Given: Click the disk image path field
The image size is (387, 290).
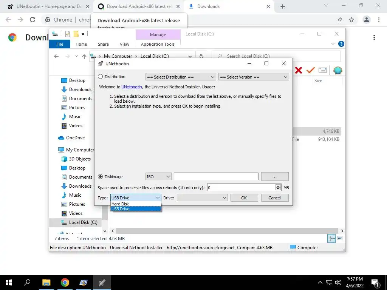Looking at the screenshot, I should click(x=216, y=177).
